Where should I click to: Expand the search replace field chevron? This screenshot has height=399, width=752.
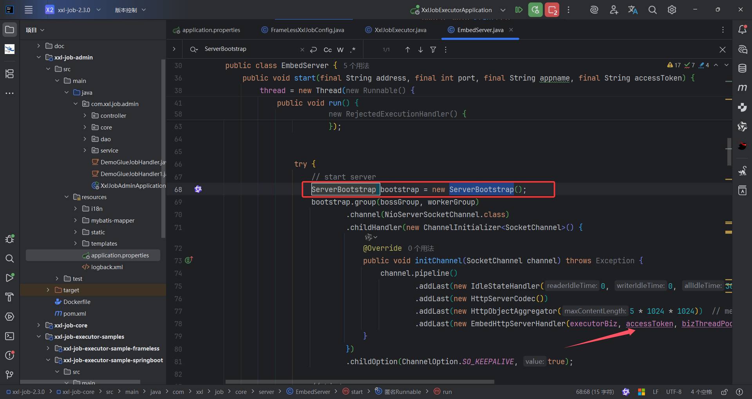coord(174,49)
